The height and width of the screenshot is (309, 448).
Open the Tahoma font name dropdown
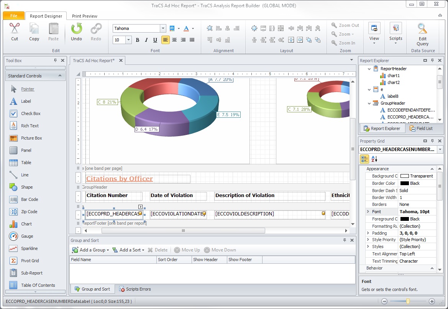click(163, 28)
